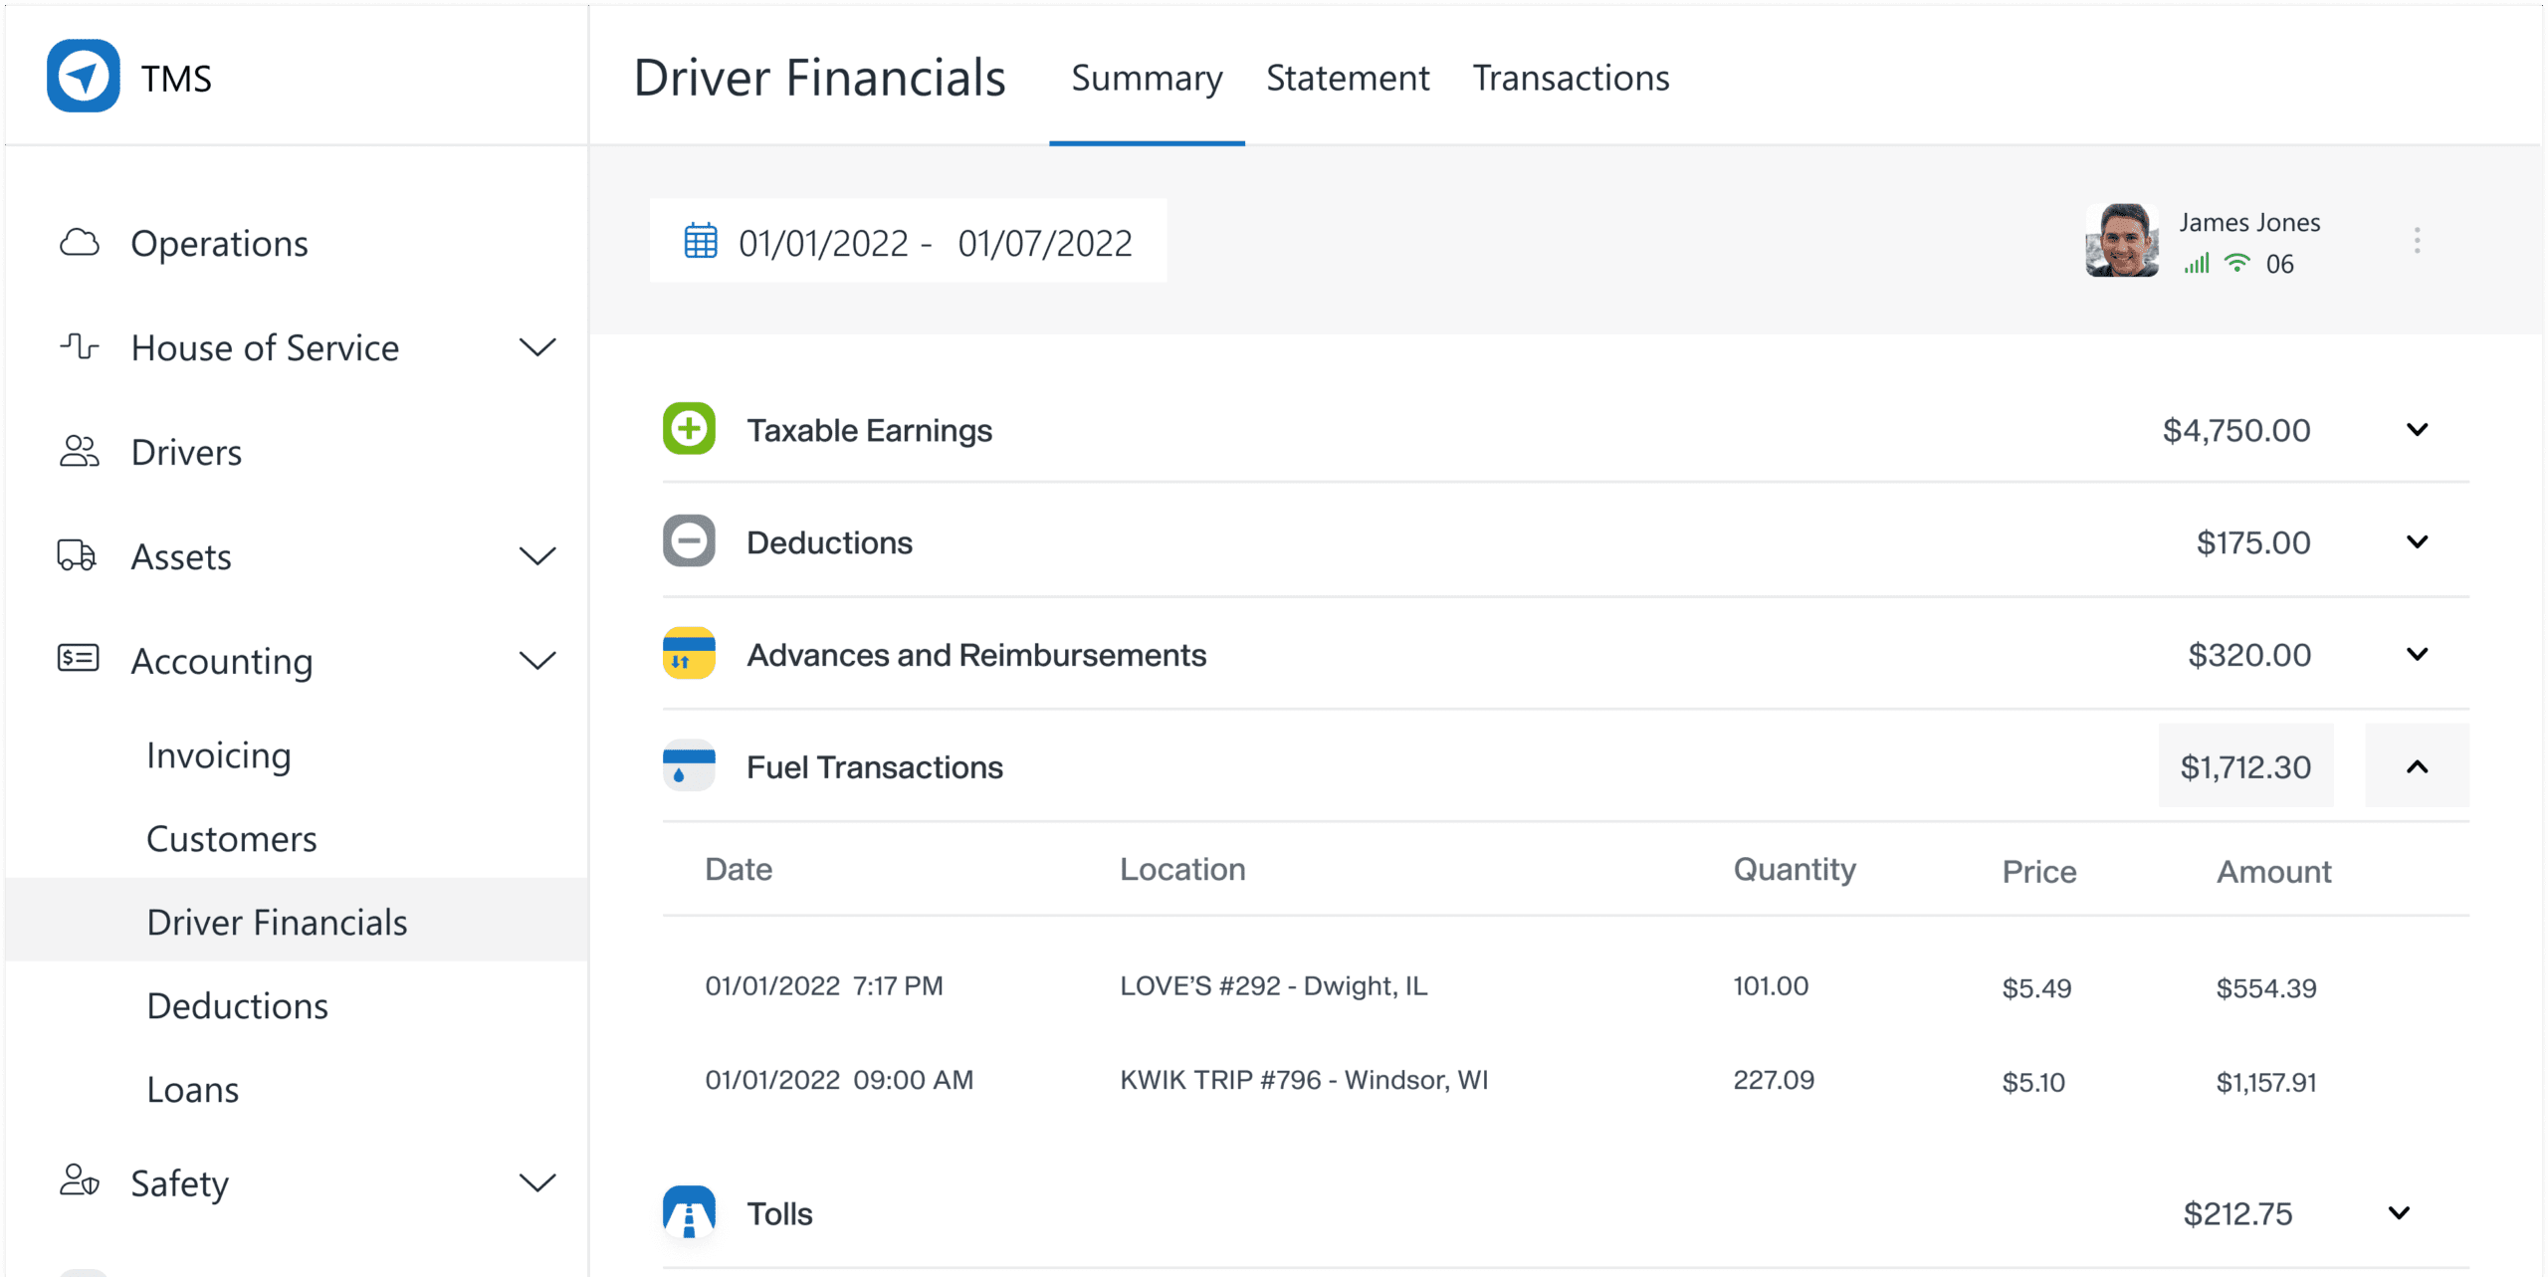Click James Jones's profile photo
This screenshot has height=1277, width=2548.
tap(2121, 242)
